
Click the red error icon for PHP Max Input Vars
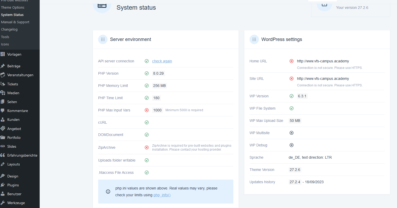pyautogui.click(x=147, y=110)
